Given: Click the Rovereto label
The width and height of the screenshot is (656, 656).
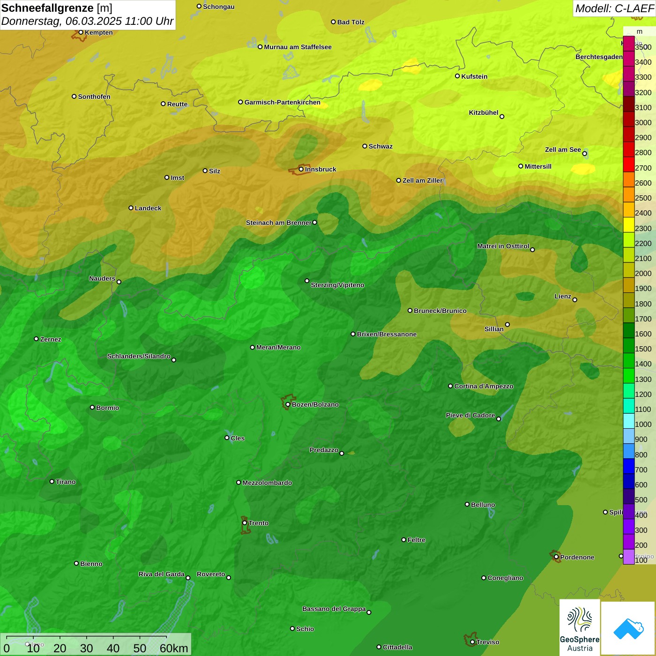Looking at the screenshot, I should point(211,574).
